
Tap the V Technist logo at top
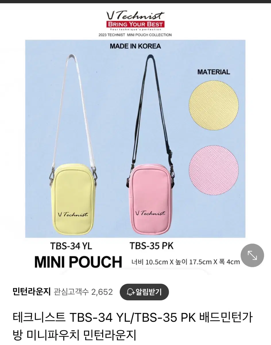pos(135,15)
